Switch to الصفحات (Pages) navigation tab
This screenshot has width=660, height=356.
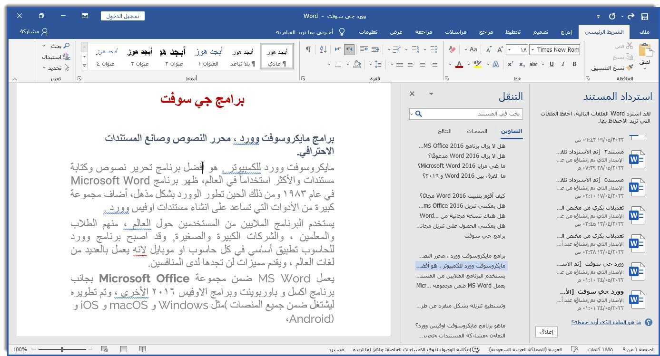[x=477, y=131]
